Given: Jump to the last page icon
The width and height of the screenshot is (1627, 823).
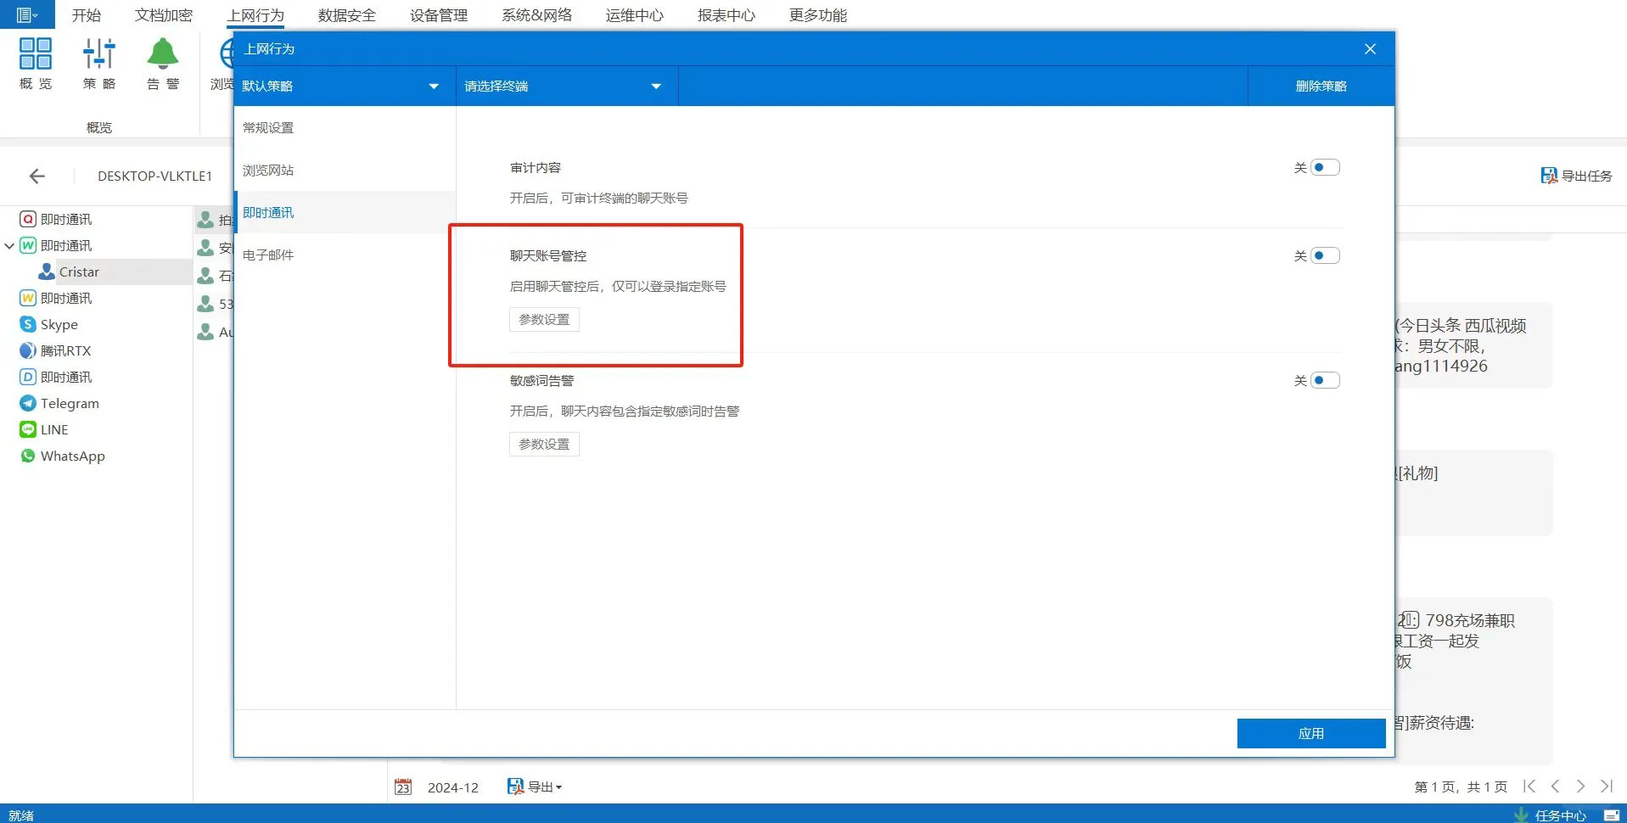Looking at the screenshot, I should (x=1606, y=787).
